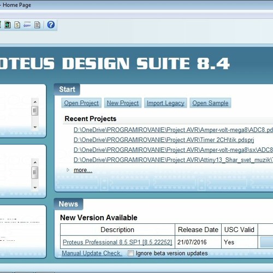The width and height of the screenshot is (273, 273).
Task: Open recent project ADC8 in Amper-volt-mega8
Action: [173, 130]
